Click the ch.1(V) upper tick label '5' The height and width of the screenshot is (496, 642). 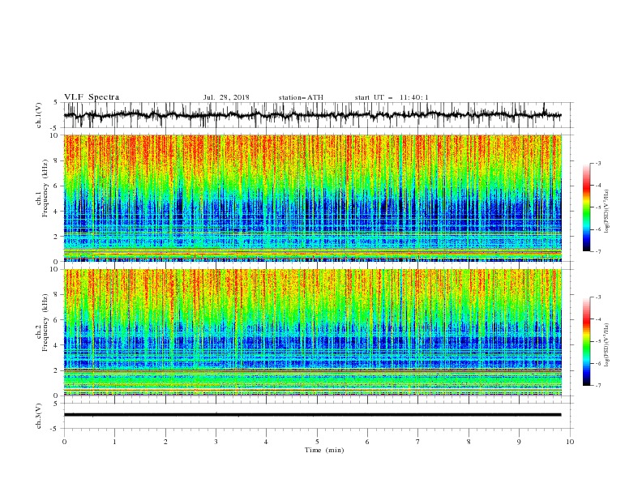(x=56, y=103)
